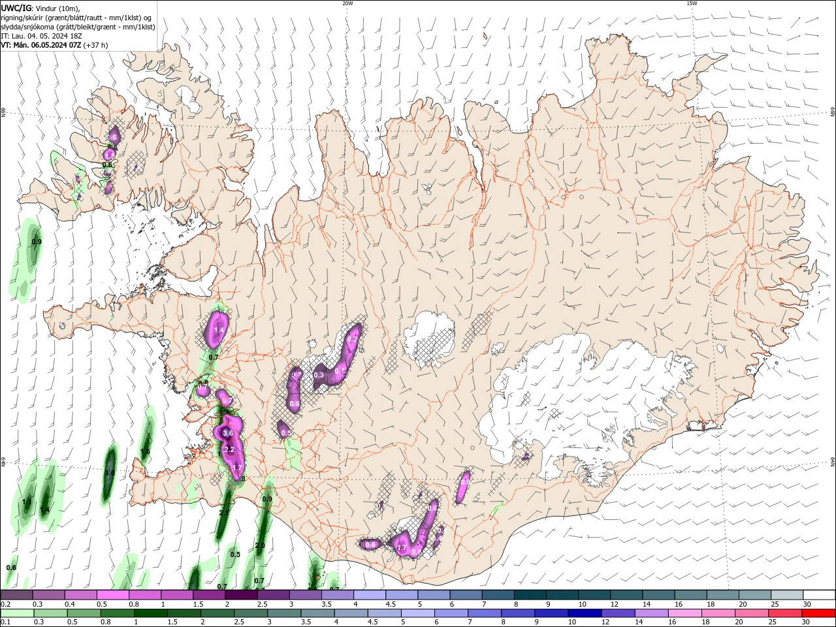Click the '0.9' value in the green band off Westfjords

click(x=37, y=242)
